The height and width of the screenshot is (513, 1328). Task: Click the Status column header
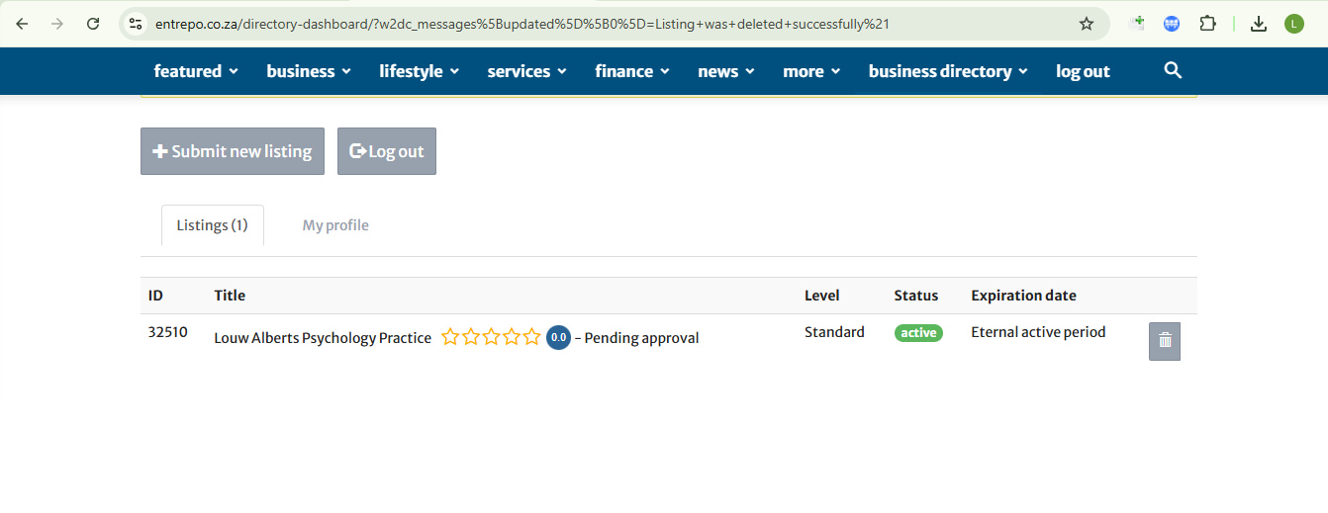click(x=916, y=296)
